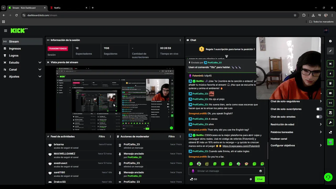The height and width of the screenshot is (189, 336).
Task: Open the hamburger menu next to Kick logo
Action: coord(6,31)
